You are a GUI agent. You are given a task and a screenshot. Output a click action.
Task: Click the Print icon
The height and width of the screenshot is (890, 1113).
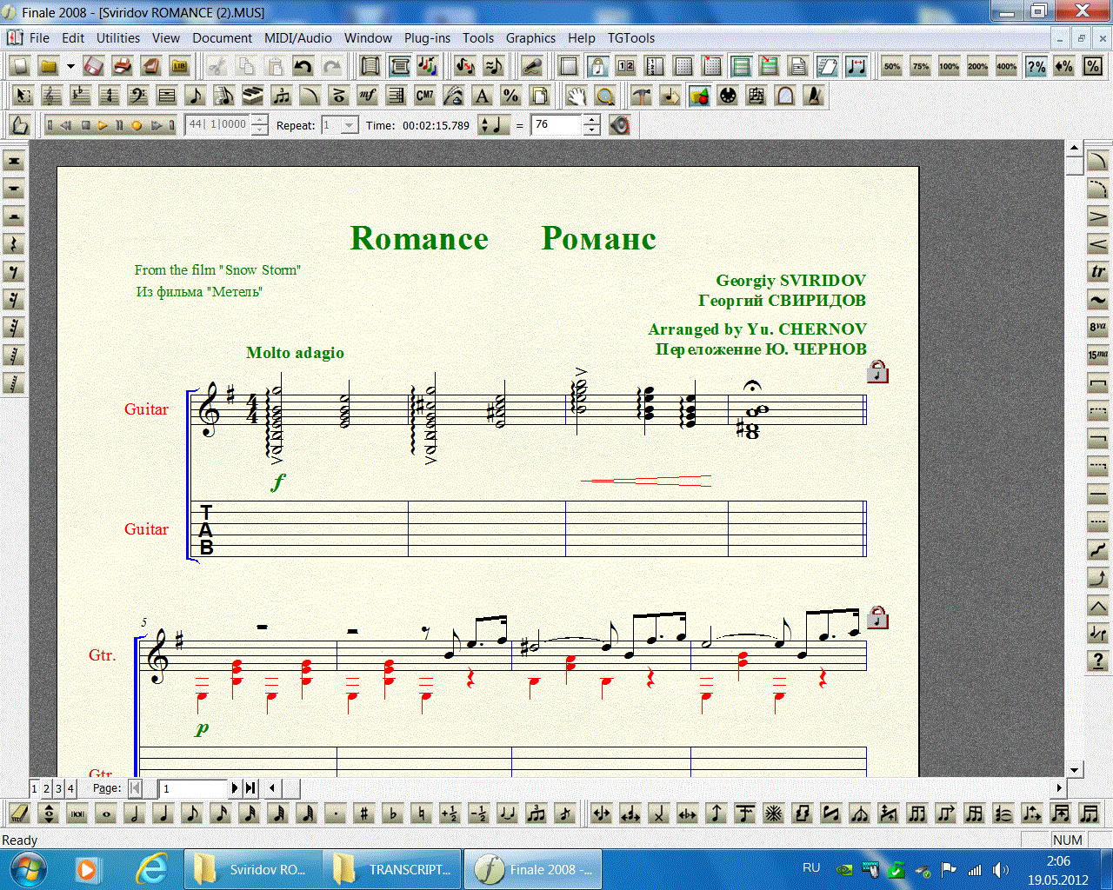pos(123,66)
